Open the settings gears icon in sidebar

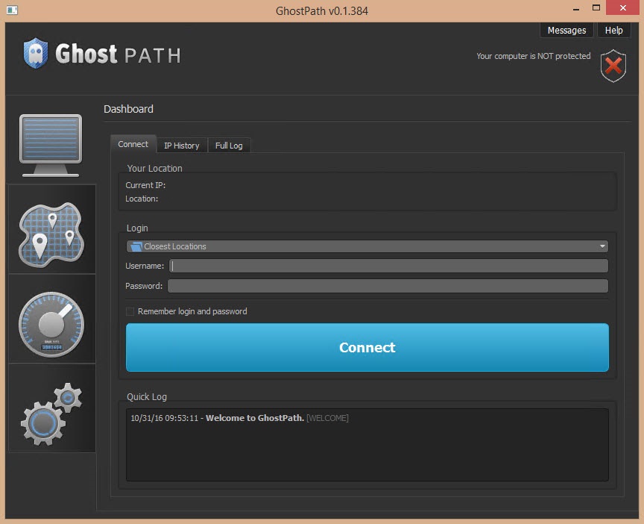[51, 414]
